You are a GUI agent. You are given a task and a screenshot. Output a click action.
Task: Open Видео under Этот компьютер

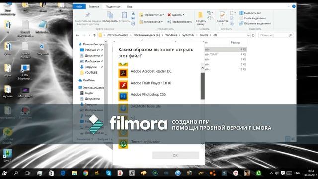(x=87, y=93)
